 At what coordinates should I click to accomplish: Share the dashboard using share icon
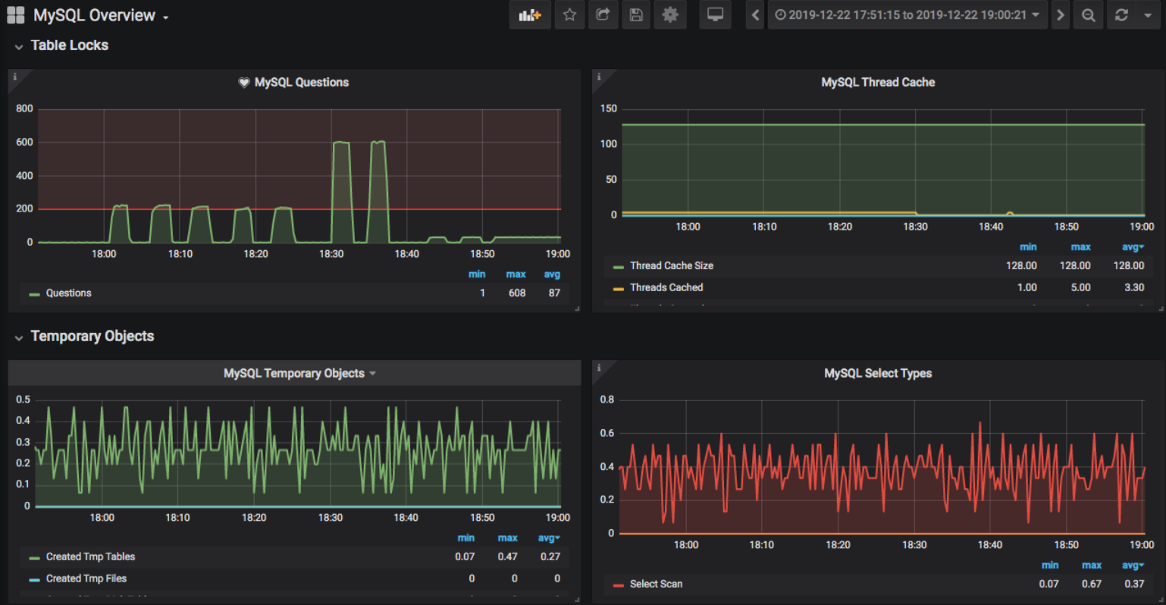coord(603,15)
